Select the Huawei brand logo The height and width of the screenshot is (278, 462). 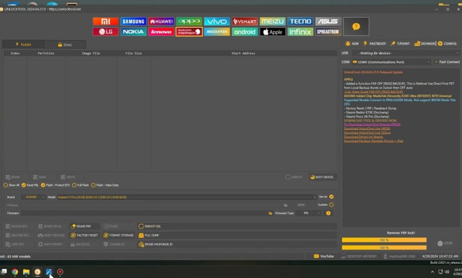[161, 21]
